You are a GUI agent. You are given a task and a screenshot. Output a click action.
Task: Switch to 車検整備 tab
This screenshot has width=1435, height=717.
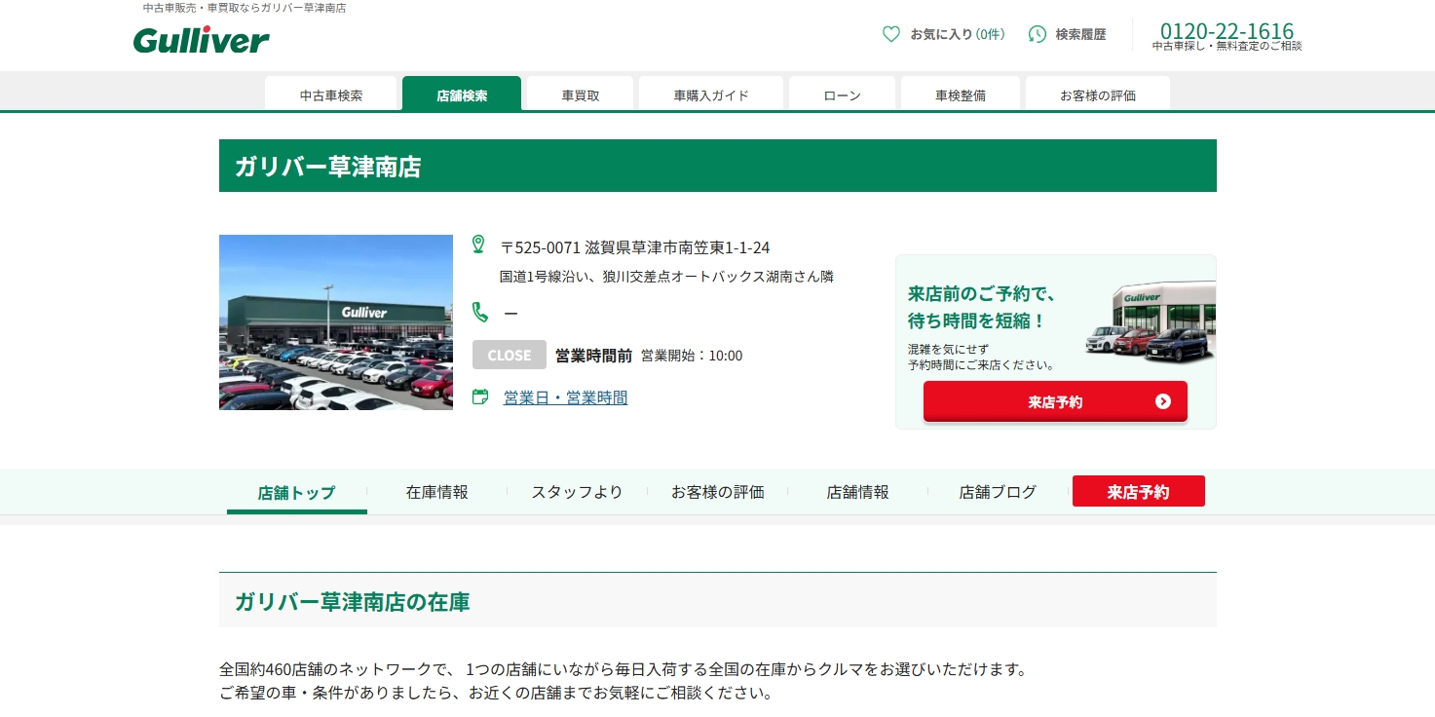961,95
